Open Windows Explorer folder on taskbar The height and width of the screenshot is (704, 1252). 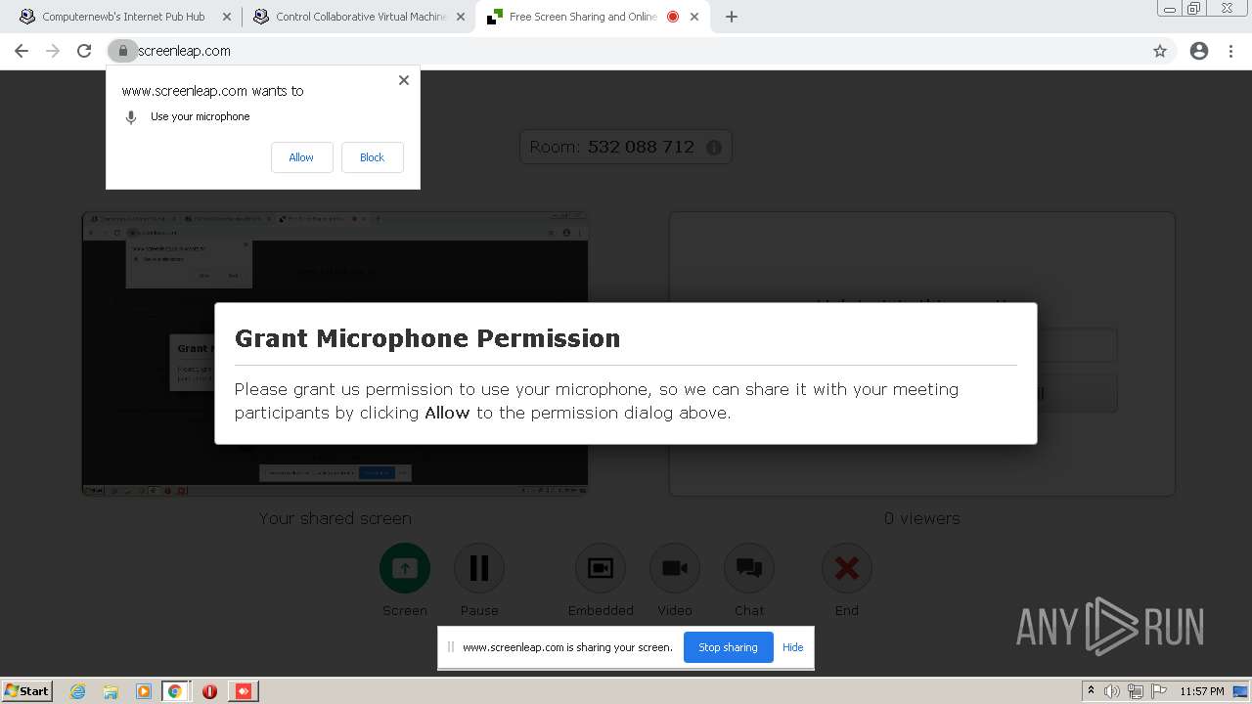pyautogui.click(x=111, y=691)
